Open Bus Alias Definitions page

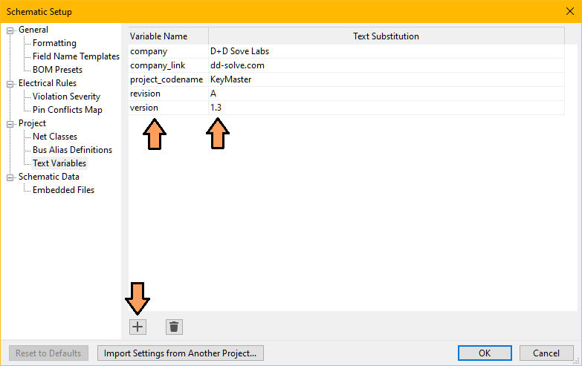tap(72, 150)
